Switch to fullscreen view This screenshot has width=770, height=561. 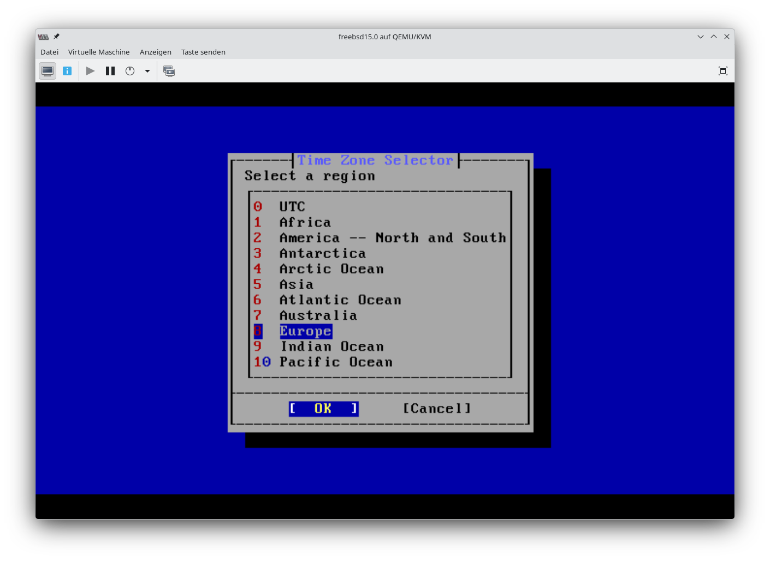(722, 71)
